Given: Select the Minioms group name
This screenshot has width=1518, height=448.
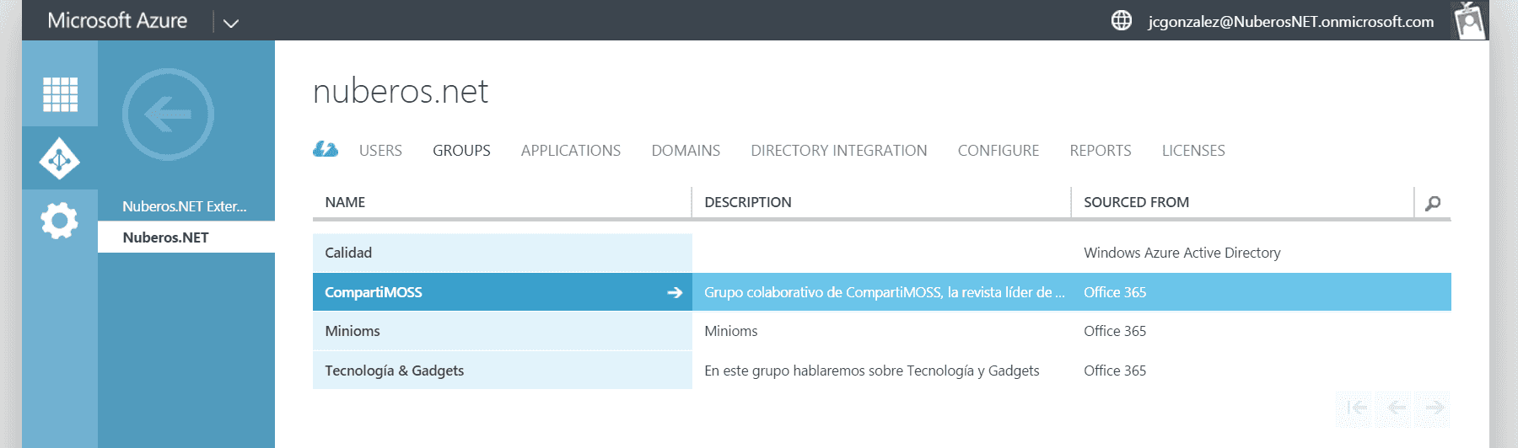Looking at the screenshot, I should (x=353, y=331).
